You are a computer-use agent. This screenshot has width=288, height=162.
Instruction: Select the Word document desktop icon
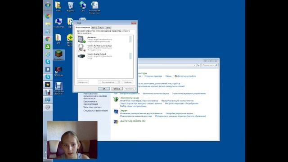[95, 8]
